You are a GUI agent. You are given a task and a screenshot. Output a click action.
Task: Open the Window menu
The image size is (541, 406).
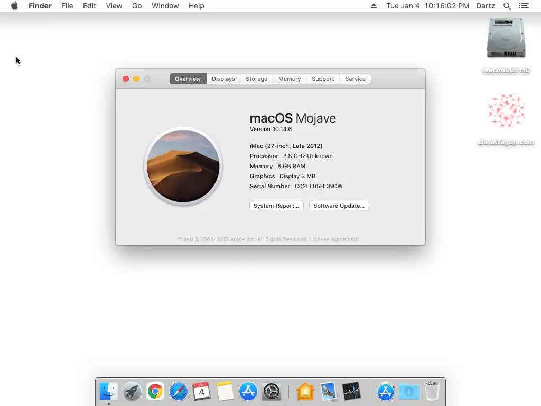pos(165,6)
